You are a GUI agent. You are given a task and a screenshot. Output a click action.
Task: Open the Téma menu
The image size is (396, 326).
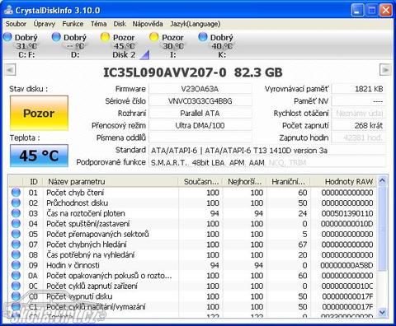(x=99, y=24)
